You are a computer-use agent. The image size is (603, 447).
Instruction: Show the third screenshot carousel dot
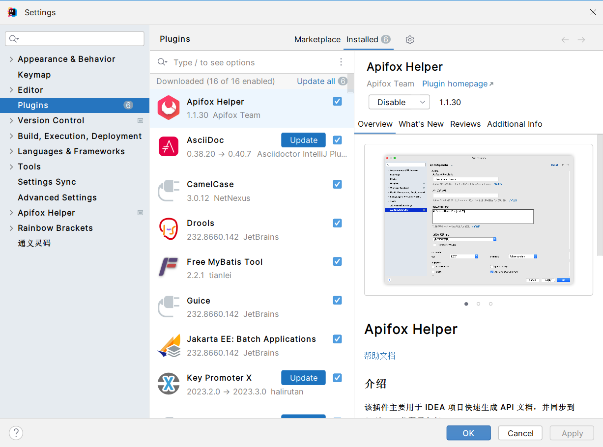490,304
